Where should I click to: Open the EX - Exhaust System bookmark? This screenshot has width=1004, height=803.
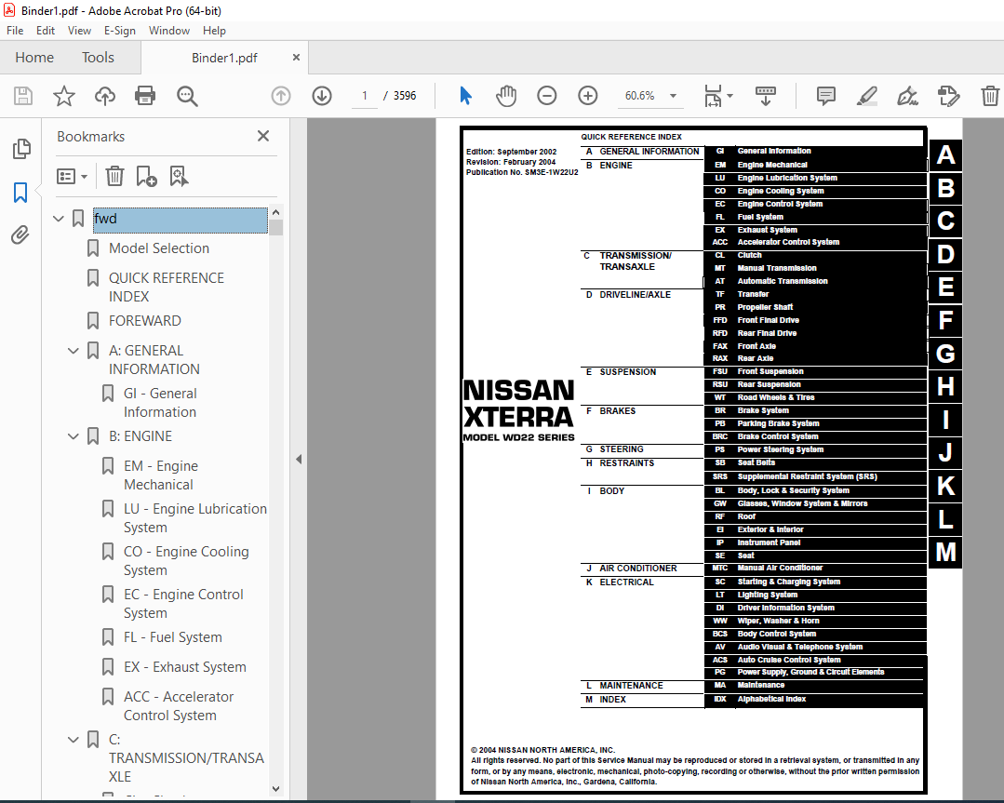click(185, 667)
